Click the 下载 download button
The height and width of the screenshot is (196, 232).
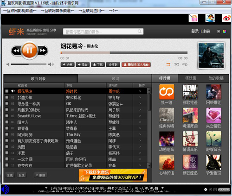(98, 64)
